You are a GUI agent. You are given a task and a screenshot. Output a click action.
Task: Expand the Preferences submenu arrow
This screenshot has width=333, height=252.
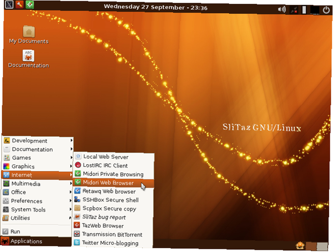71,200
